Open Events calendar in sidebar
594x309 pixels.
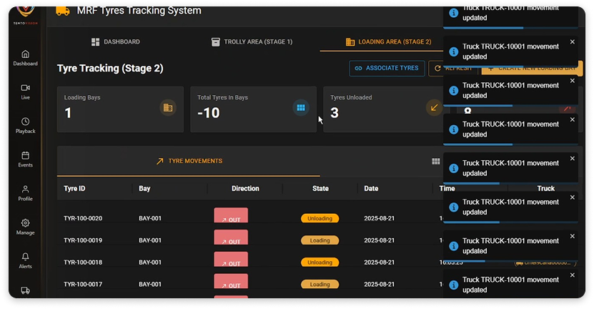pyautogui.click(x=25, y=159)
